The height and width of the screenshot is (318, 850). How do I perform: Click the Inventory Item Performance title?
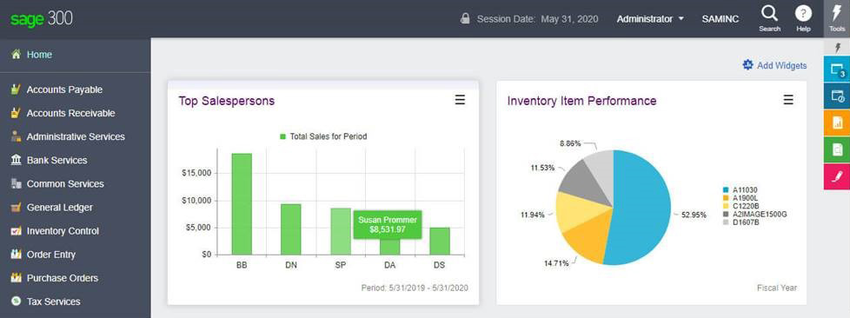pyautogui.click(x=581, y=101)
